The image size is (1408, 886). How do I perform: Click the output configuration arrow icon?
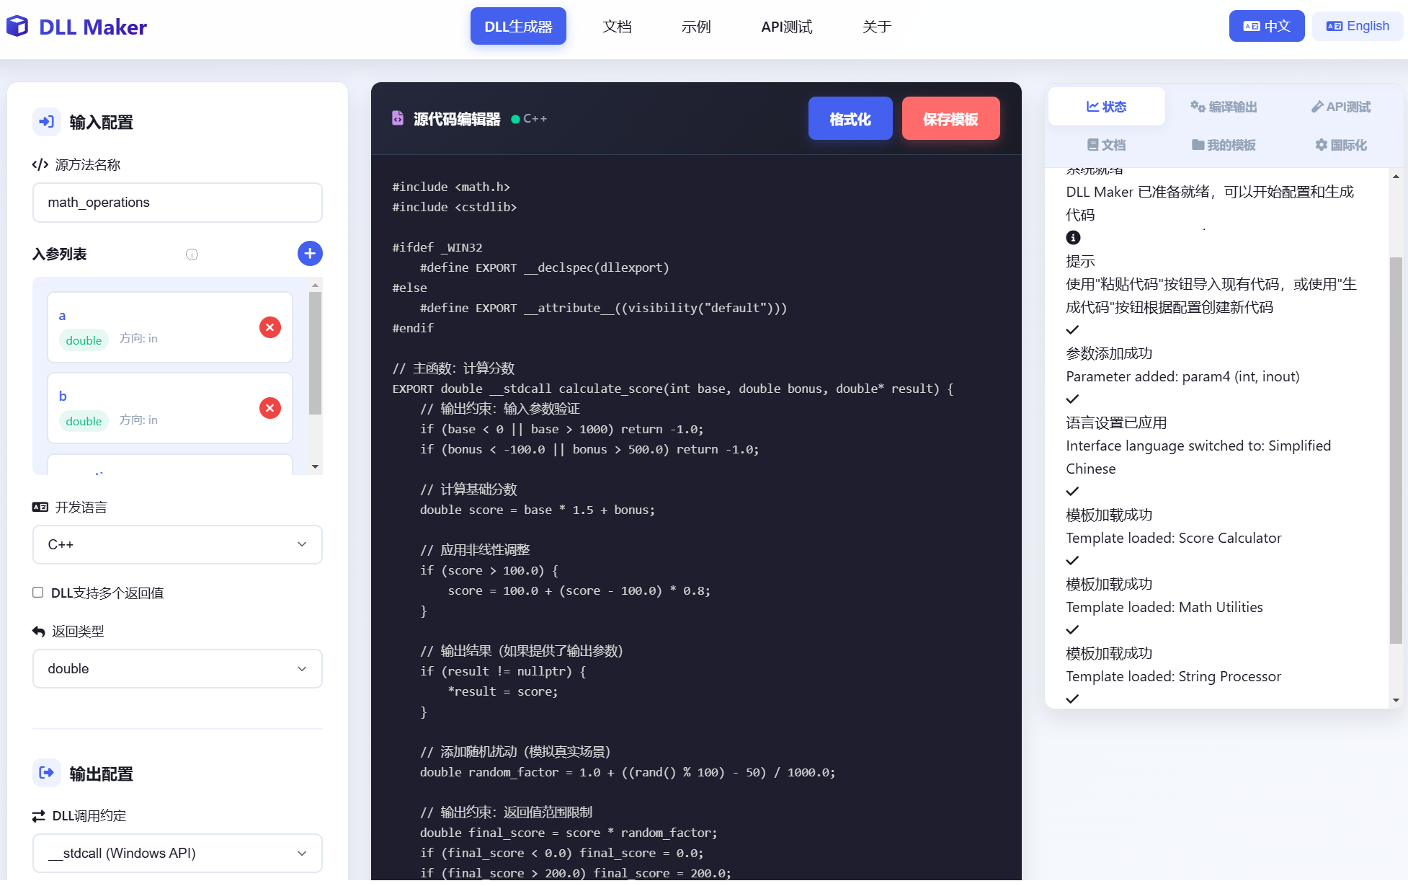[x=47, y=773]
